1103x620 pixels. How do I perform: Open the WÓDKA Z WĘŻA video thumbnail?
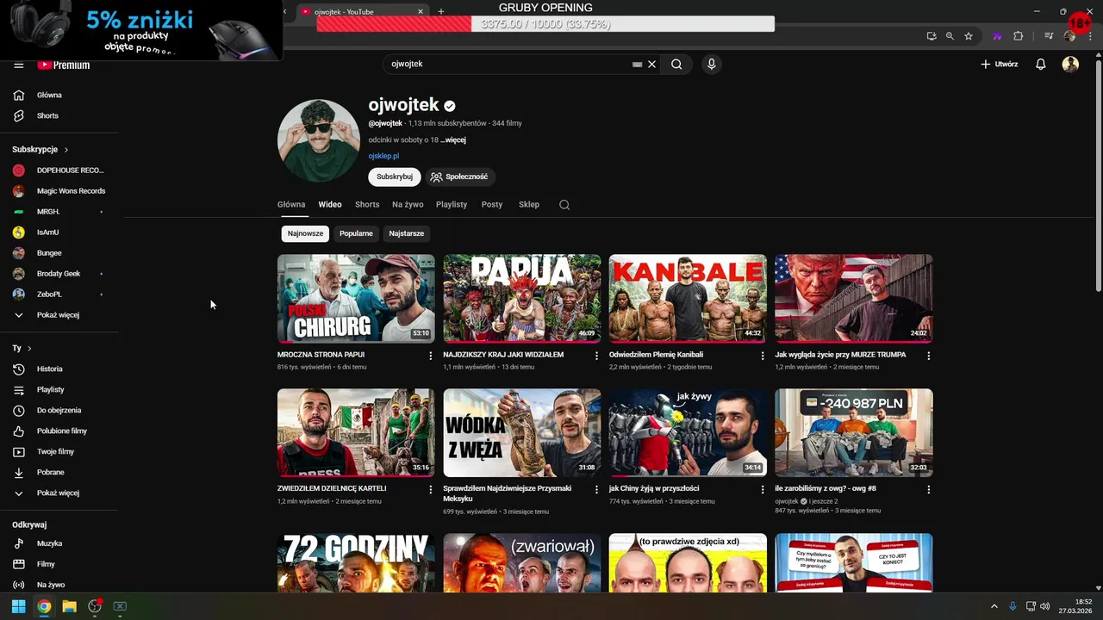coord(522,433)
